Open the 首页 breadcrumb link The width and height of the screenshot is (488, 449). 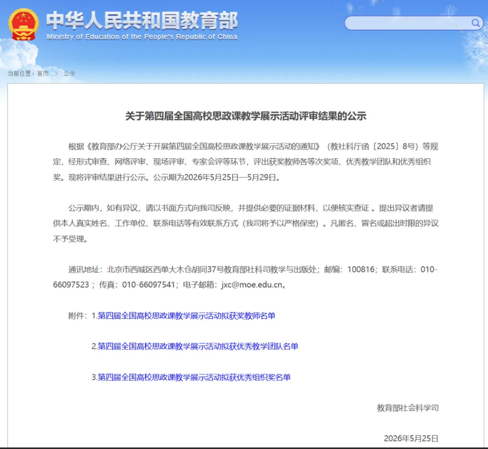(x=43, y=74)
